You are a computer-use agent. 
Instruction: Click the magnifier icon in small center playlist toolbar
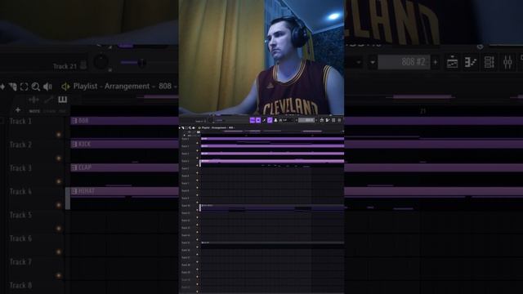tap(190, 127)
